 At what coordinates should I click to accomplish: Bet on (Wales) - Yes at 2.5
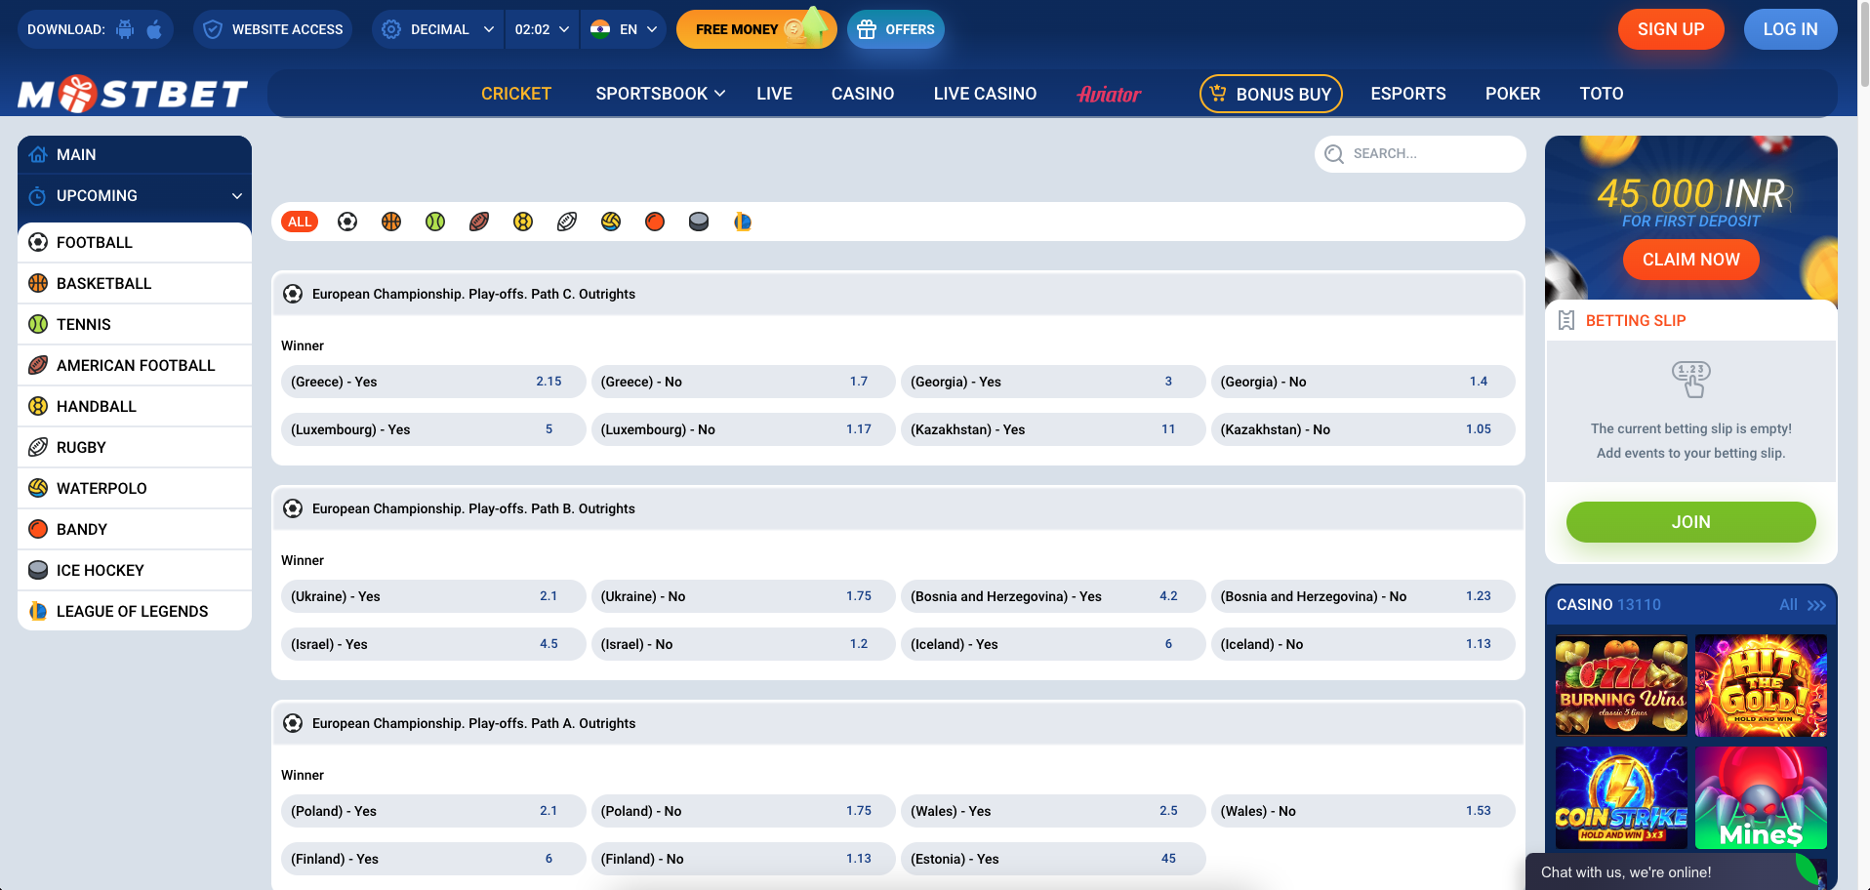click(1053, 811)
